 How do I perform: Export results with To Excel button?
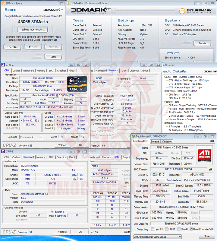33,47
